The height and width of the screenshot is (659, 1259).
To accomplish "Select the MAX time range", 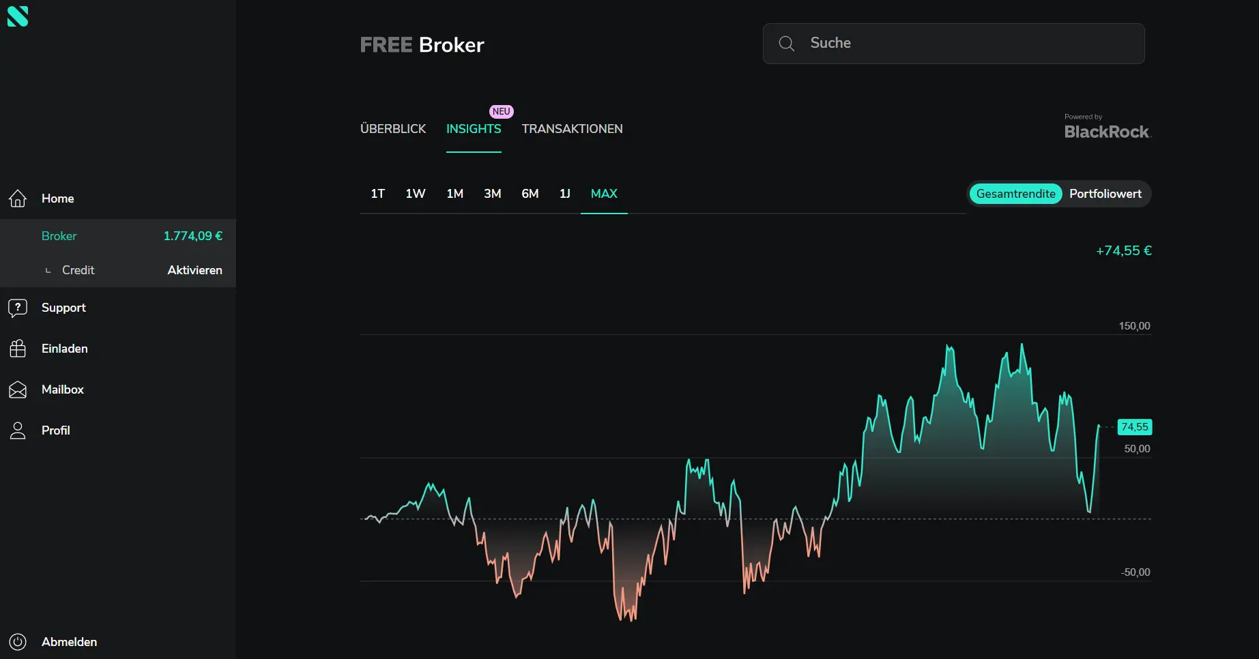I will (604, 194).
